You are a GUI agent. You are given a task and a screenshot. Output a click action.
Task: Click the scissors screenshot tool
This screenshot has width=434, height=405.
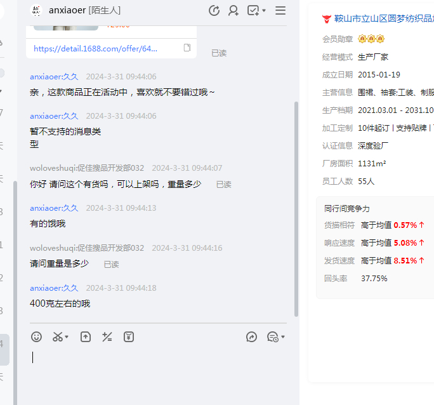click(x=58, y=337)
